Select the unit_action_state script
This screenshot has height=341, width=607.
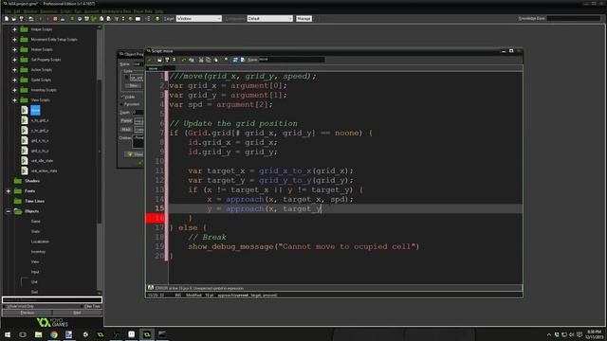pyautogui.click(x=44, y=170)
